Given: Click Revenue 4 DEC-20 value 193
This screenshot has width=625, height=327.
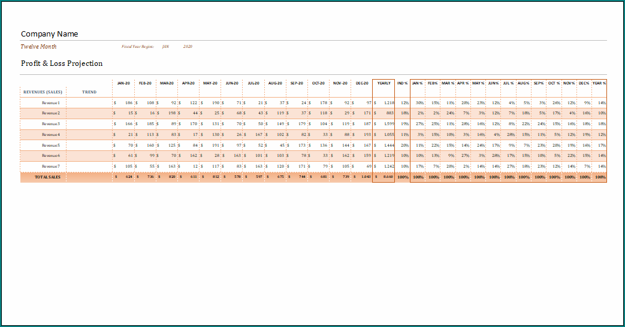Looking at the screenshot, I should 367,135.
